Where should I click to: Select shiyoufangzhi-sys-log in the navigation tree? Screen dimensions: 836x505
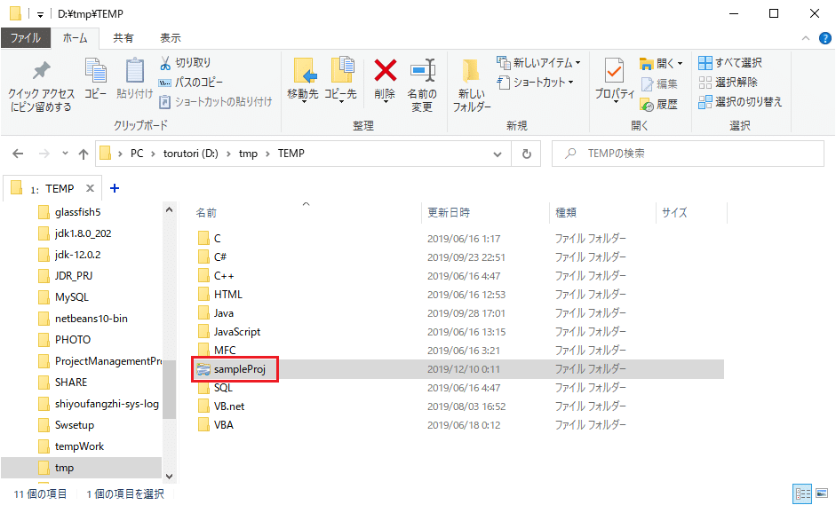pos(107,404)
